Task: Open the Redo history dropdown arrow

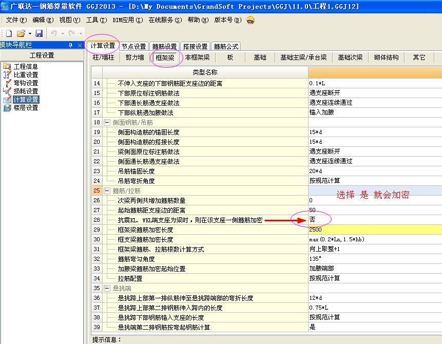Action: coord(81,34)
